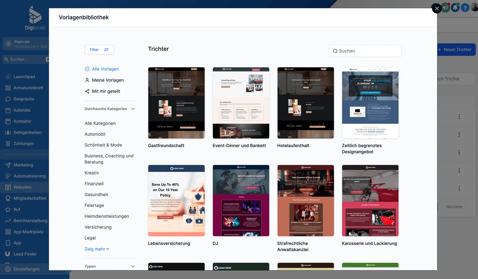Open the Lebensversicherung template thumbnail
478x279 pixels.
(x=176, y=201)
